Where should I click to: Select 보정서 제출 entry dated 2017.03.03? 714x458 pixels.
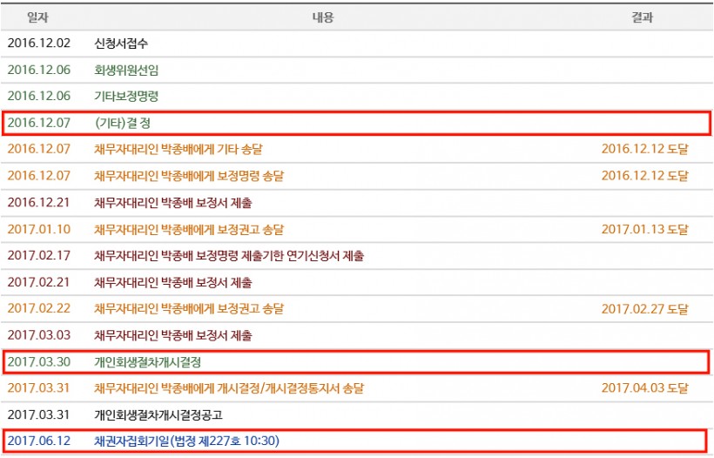point(173,335)
